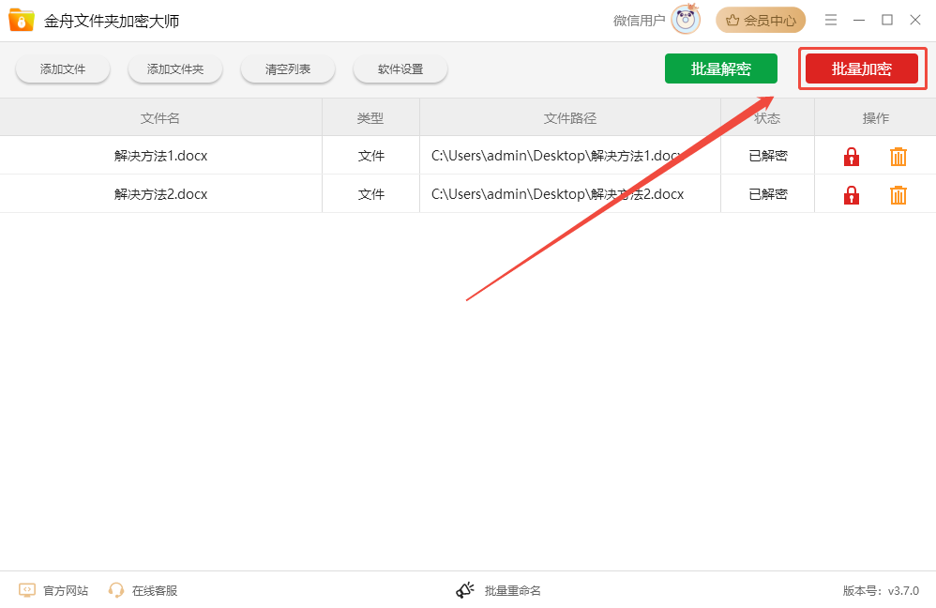Open the 会员中心 member center

[x=761, y=21]
